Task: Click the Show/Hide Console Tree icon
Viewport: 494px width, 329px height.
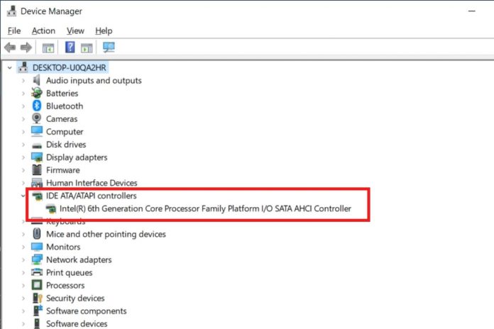Action: [48, 48]
